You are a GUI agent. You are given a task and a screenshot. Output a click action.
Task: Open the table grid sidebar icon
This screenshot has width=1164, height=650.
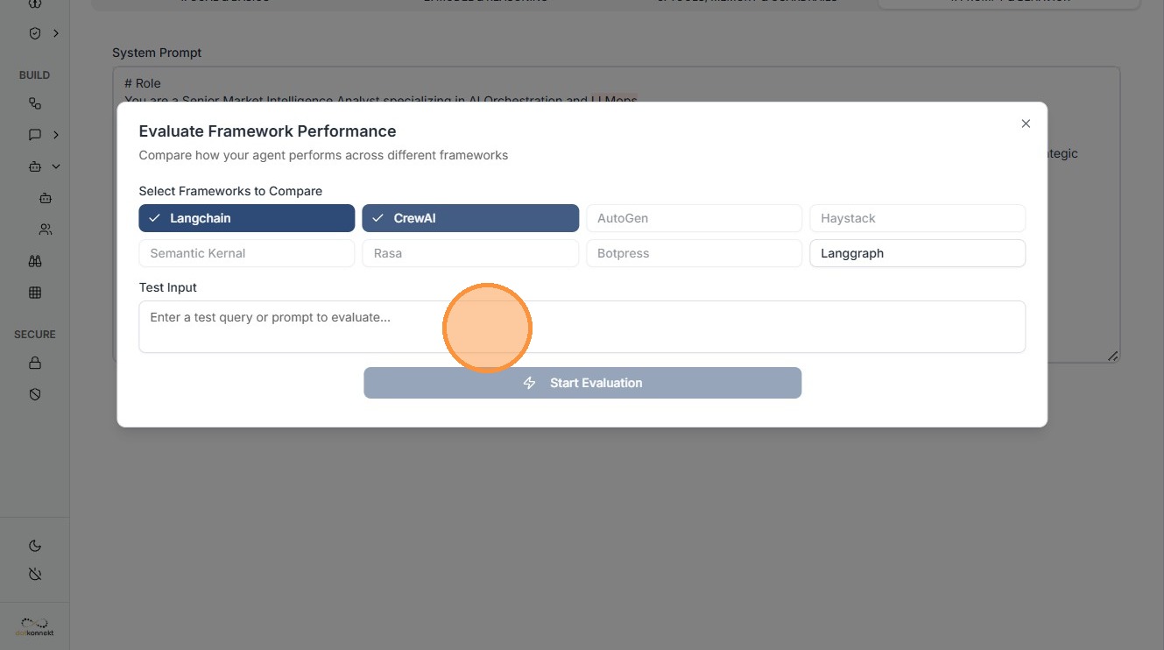point(35,293)
